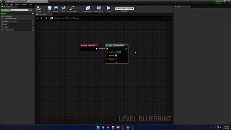Image resolution: width=231 pixels, height=130 pixels.
Task: Open the Play options dropdown arrow
Action: point(113,9)
